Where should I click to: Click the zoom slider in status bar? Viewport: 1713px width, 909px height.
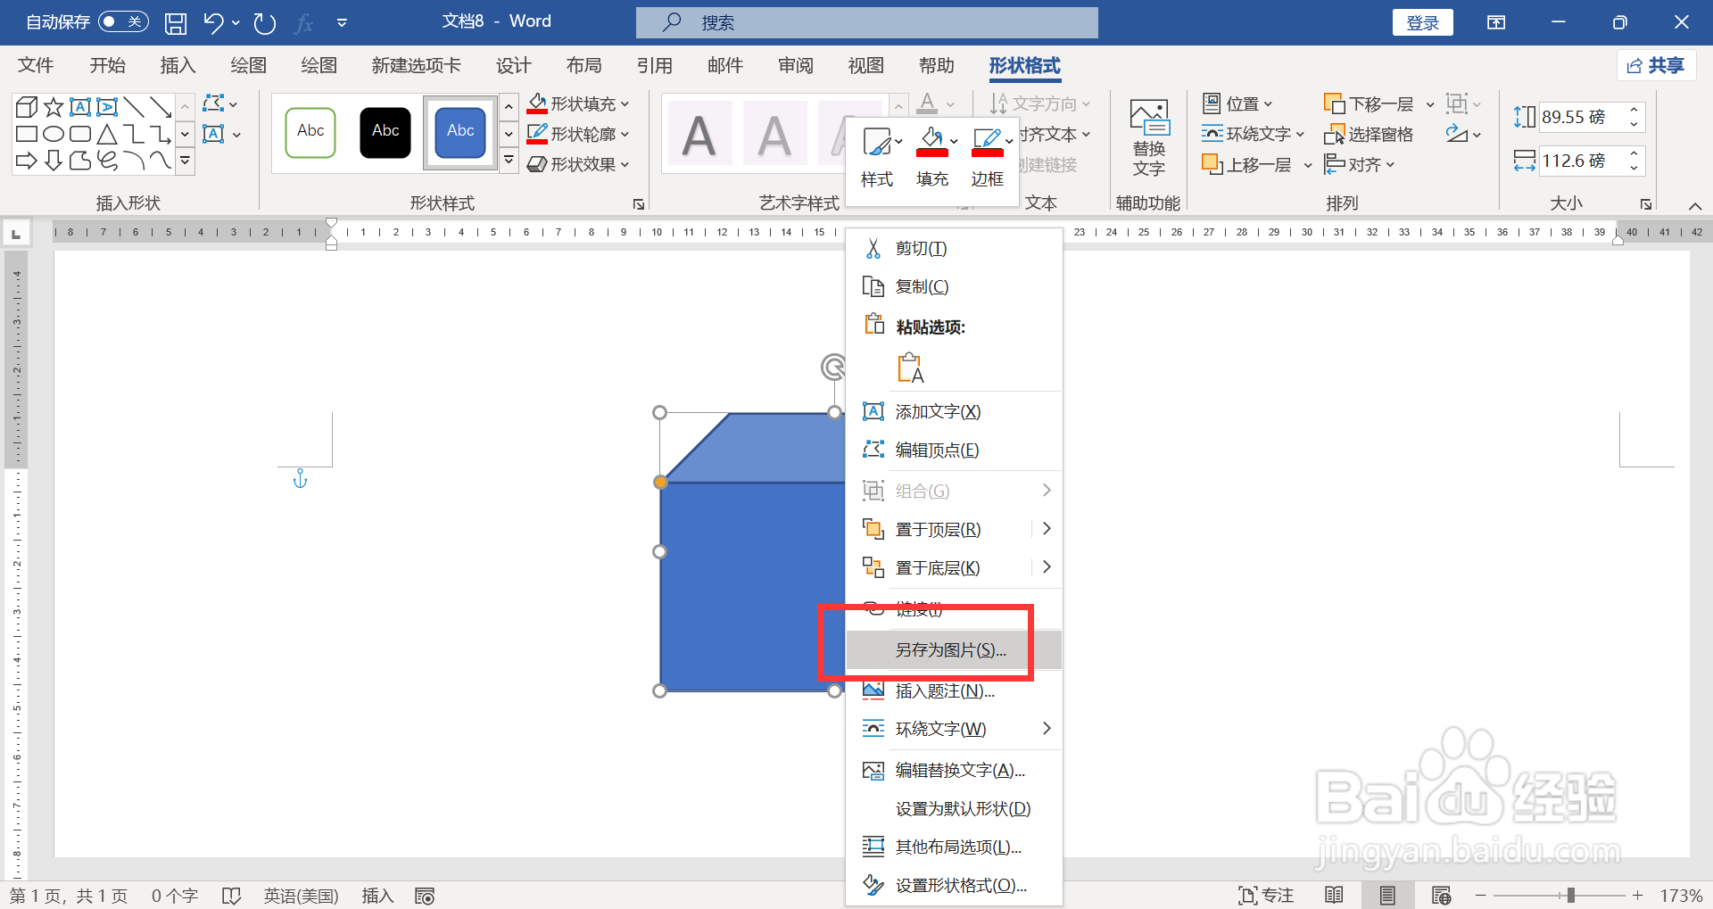coord(1560,896)
